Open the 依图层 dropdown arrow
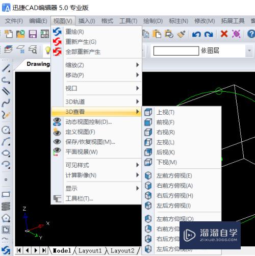This screenshot has height=256, width=255. tap(249, 50)
